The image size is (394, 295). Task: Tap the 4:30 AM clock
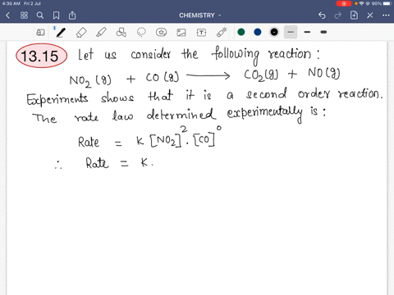(x=11, y=3)
